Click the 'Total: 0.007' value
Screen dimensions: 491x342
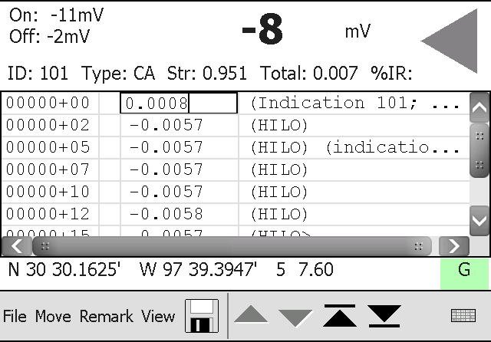click(x=308, y=74)
